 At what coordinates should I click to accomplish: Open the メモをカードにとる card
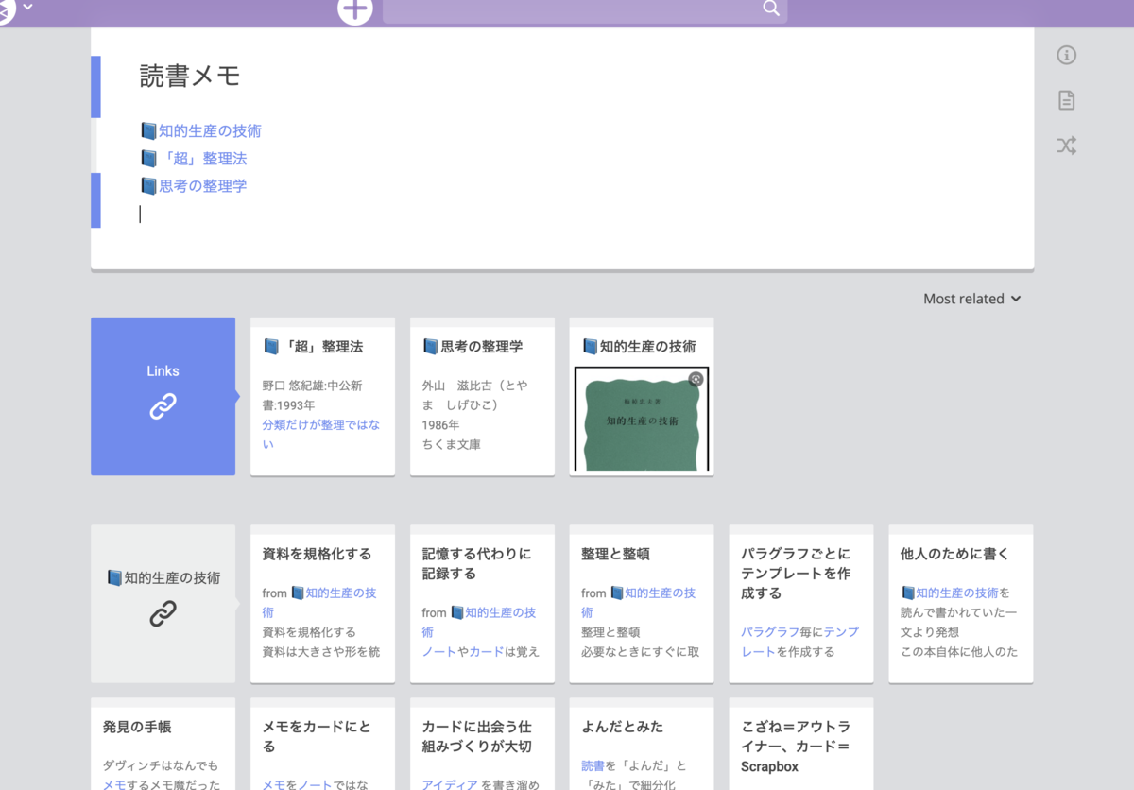coord(322,745)
